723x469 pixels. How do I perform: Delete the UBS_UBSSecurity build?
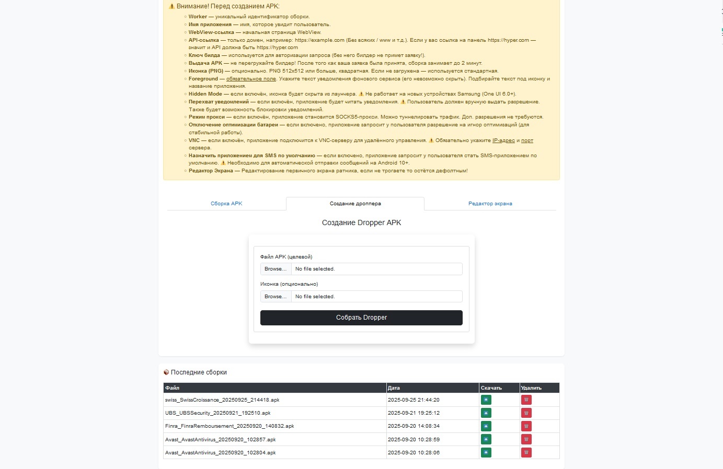coord(526,413)
